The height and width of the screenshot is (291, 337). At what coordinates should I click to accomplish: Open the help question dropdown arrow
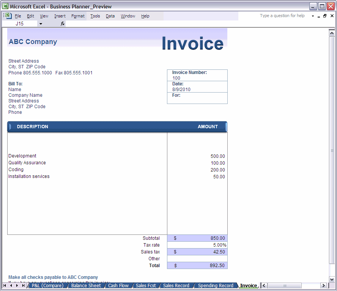click(x=313, y=16)
